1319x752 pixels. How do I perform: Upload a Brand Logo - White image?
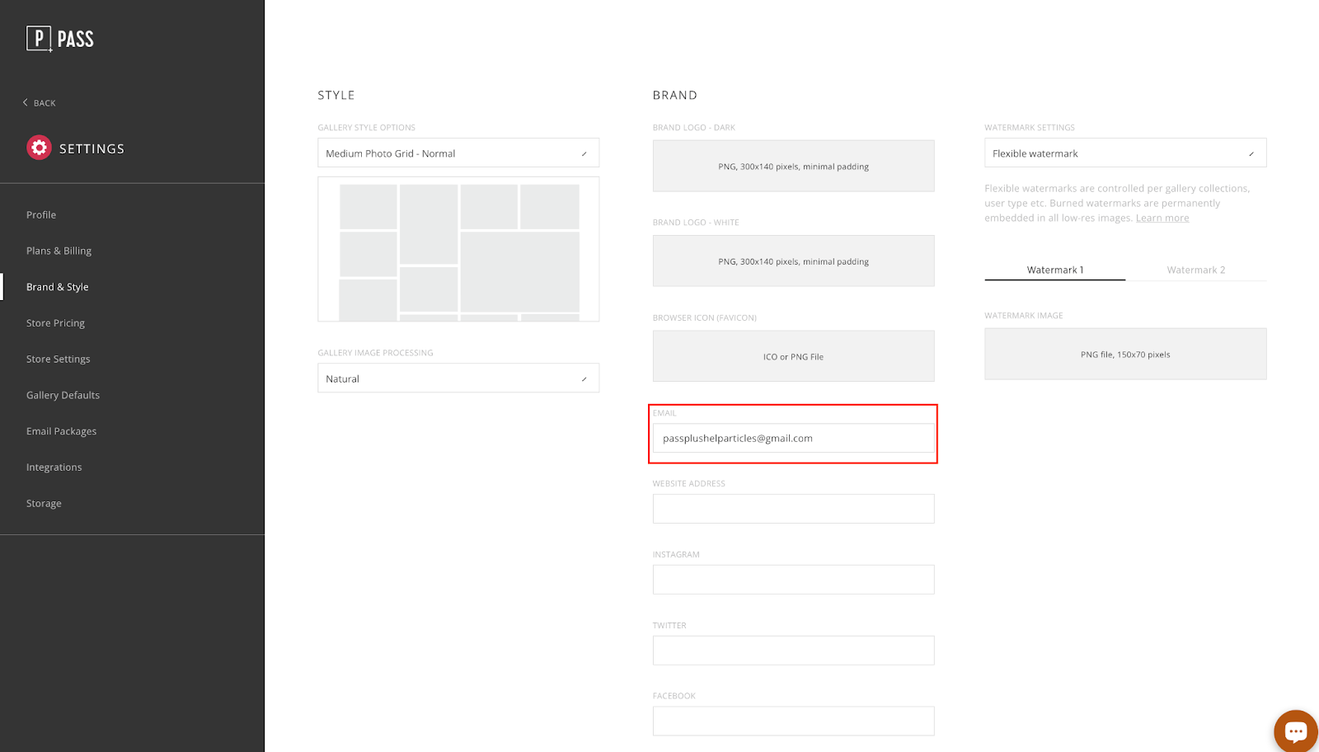(793, 261)
